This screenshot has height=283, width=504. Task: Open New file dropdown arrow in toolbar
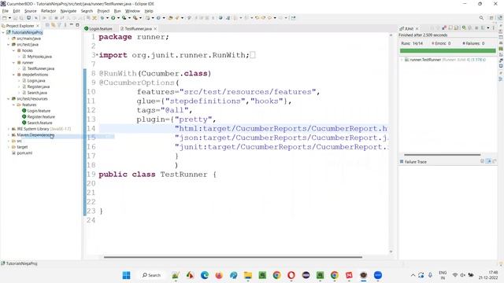coord(9,18)
